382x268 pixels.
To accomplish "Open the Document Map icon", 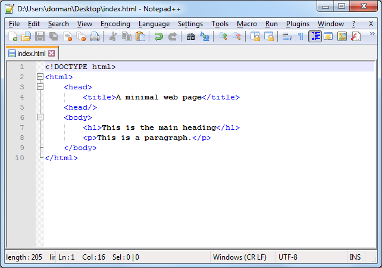I will [342, 36].
